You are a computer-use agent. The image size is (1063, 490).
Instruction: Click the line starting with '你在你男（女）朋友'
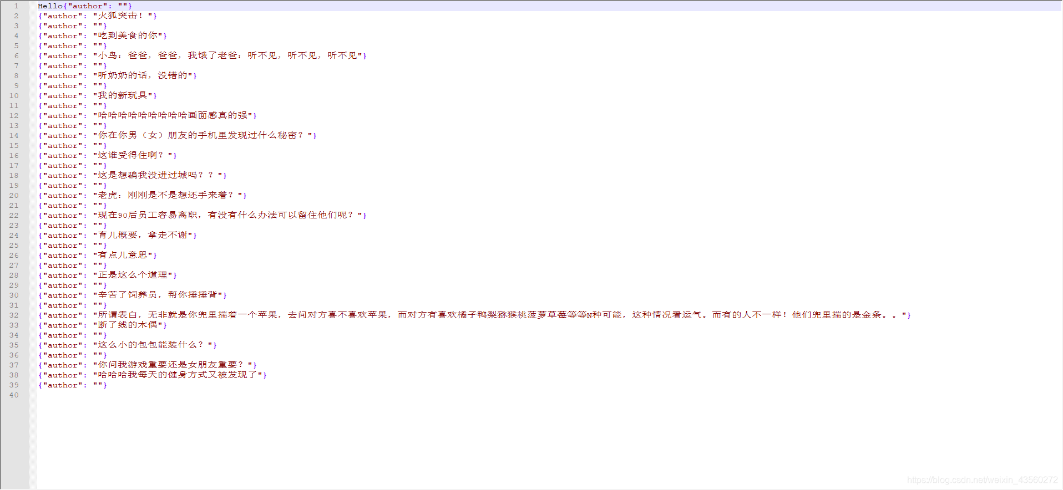178,136
